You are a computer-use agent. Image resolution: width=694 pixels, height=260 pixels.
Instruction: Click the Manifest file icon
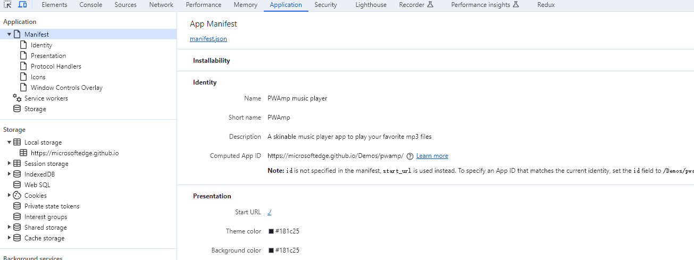pos(17,34)
